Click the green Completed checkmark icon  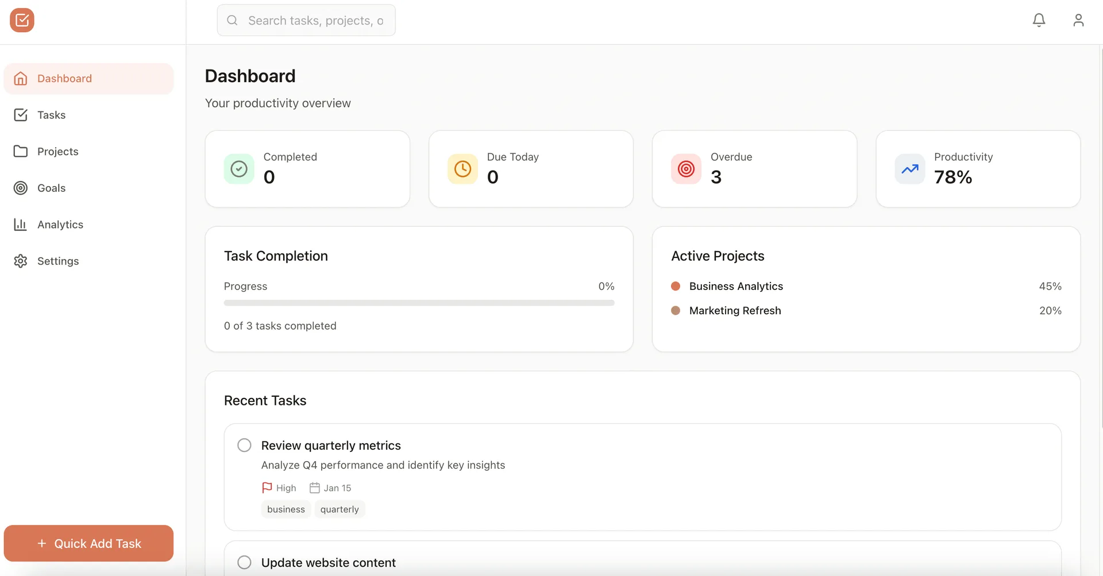239,169
